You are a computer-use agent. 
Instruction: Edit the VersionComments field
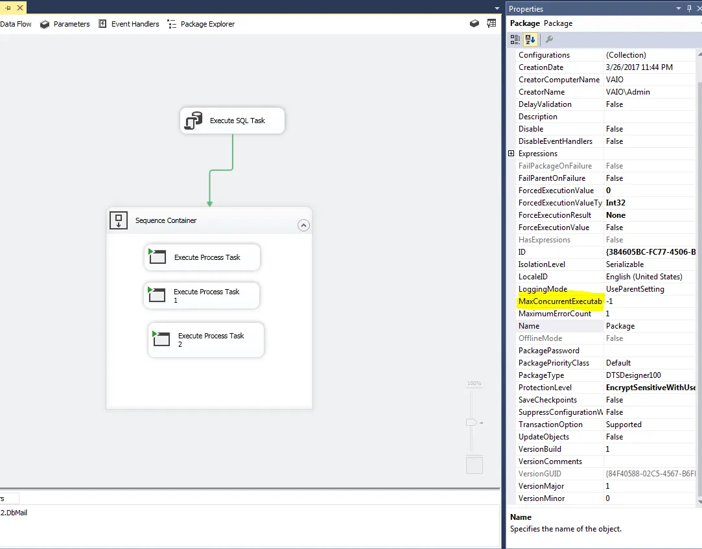click(649, 461)
